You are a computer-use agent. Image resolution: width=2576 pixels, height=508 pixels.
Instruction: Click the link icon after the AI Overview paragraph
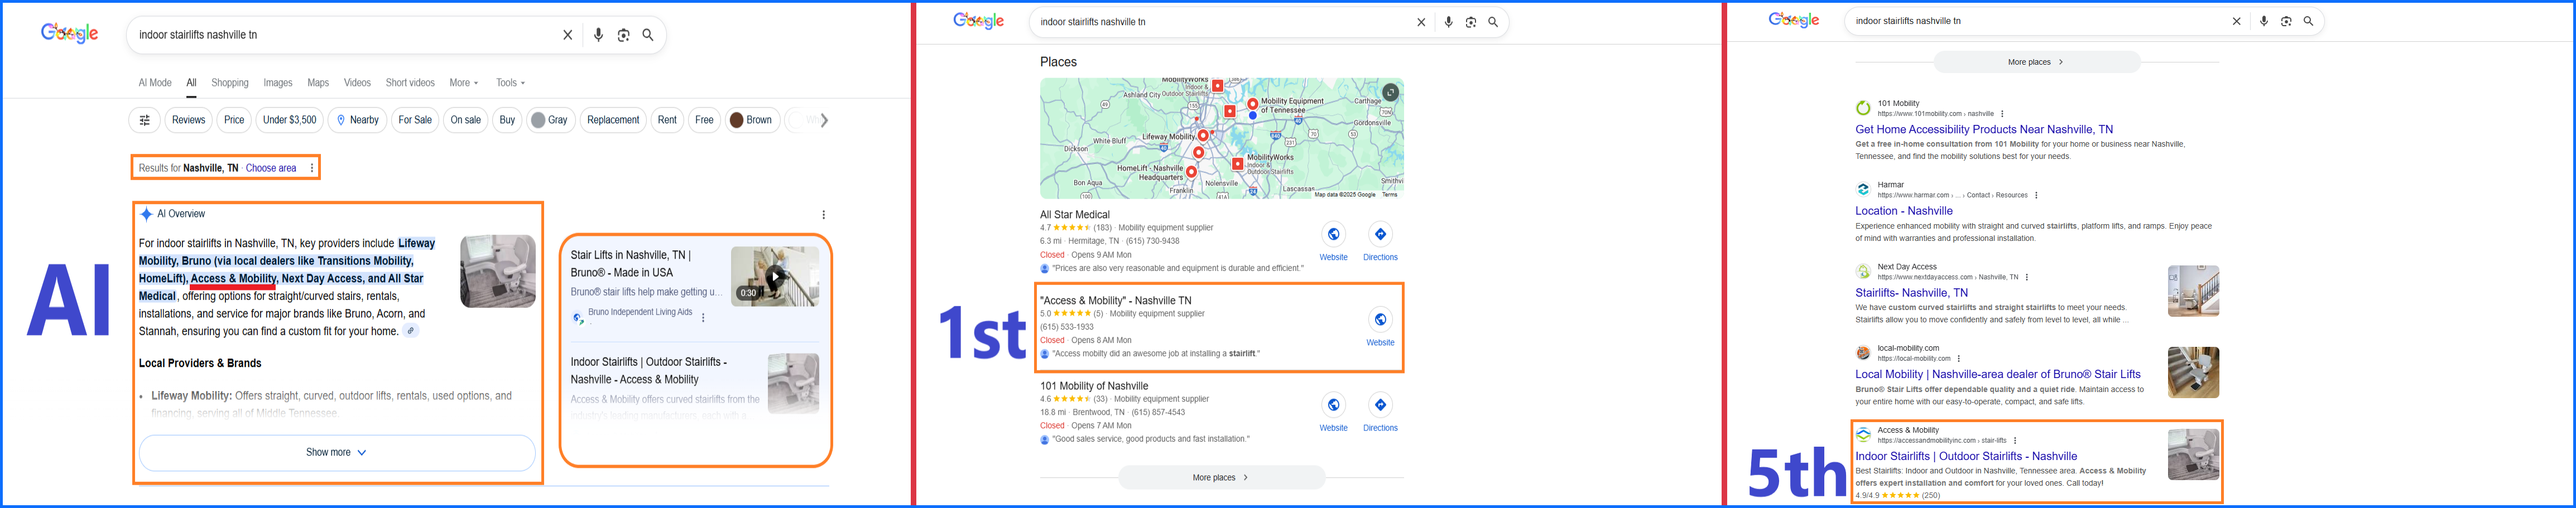[411, 331]
